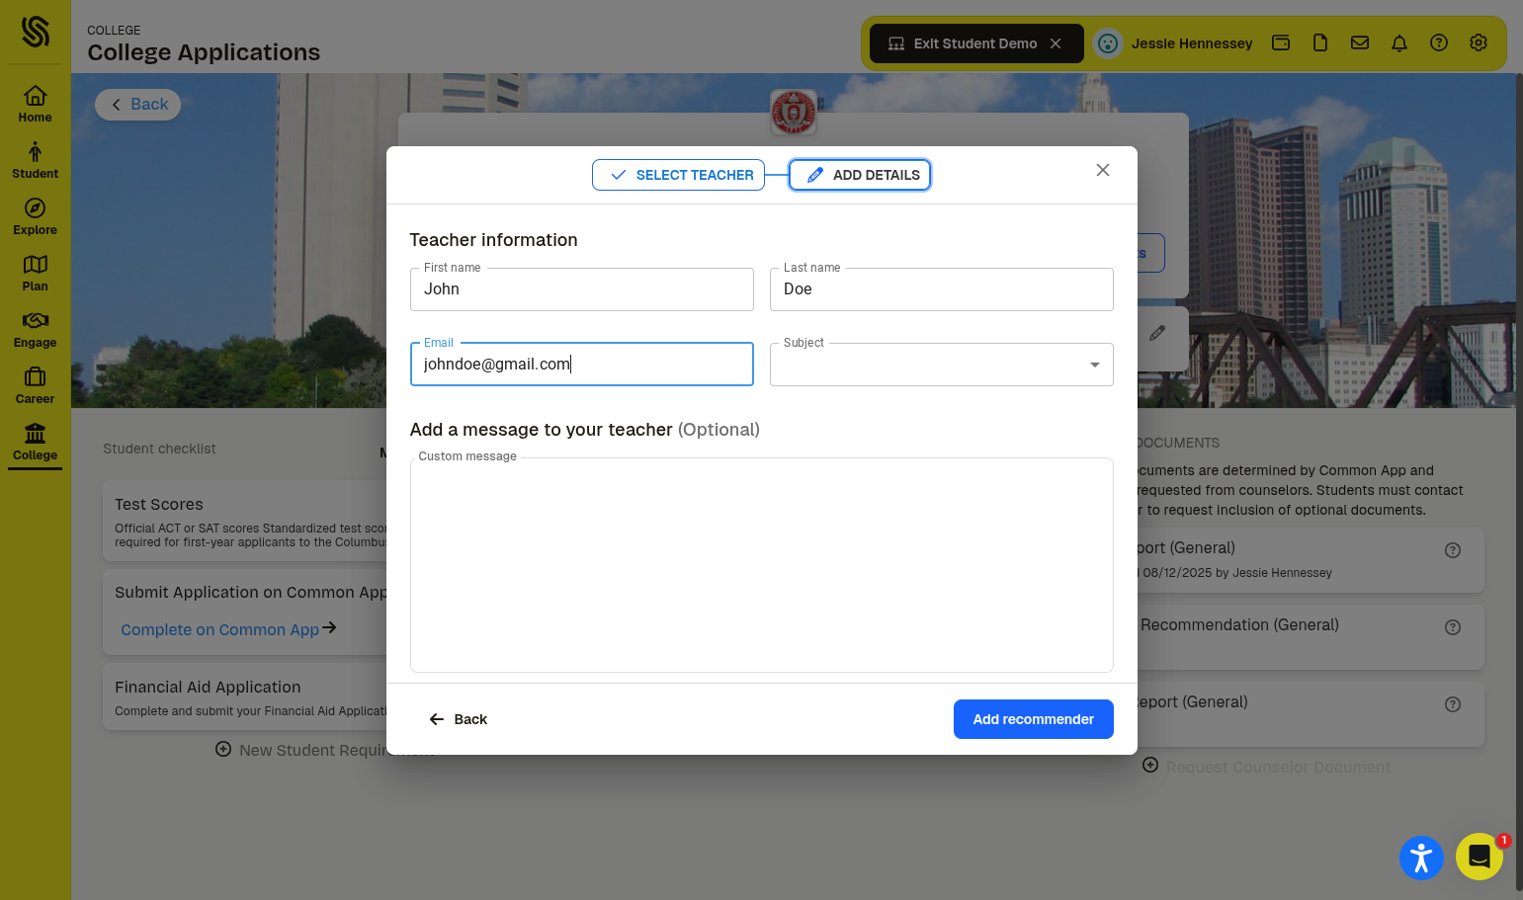Open the Plan sidebar section
1523x900 pixels.
(x=35, y=273)
